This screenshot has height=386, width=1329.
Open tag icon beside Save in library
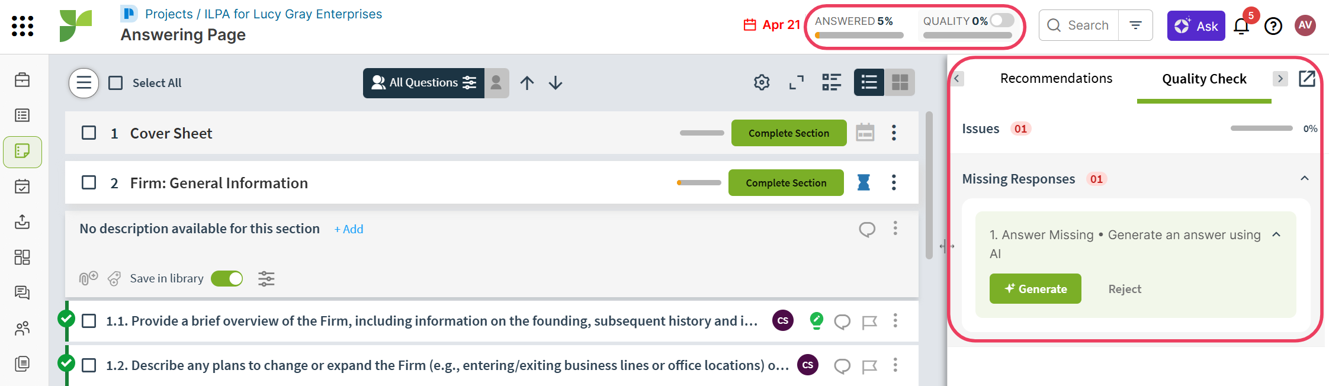click(114, 278)
